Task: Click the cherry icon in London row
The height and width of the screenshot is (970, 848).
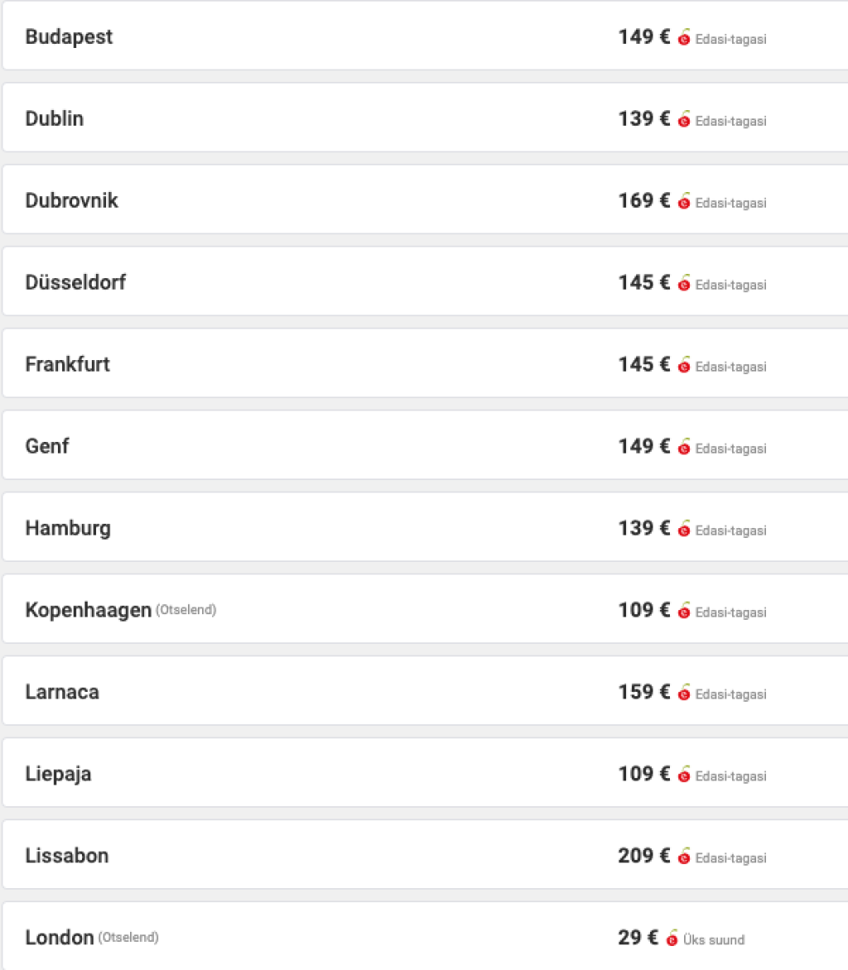Action: pos(672,939)
